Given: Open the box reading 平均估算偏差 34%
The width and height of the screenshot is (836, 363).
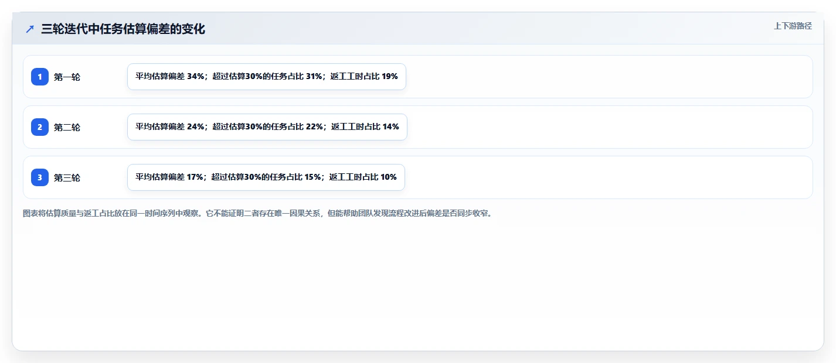Looking at the screenshot, I should (x=267, y=77).
